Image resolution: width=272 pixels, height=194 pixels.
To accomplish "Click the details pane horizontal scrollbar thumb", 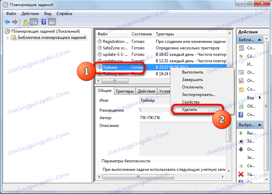I will coord(138,177).
